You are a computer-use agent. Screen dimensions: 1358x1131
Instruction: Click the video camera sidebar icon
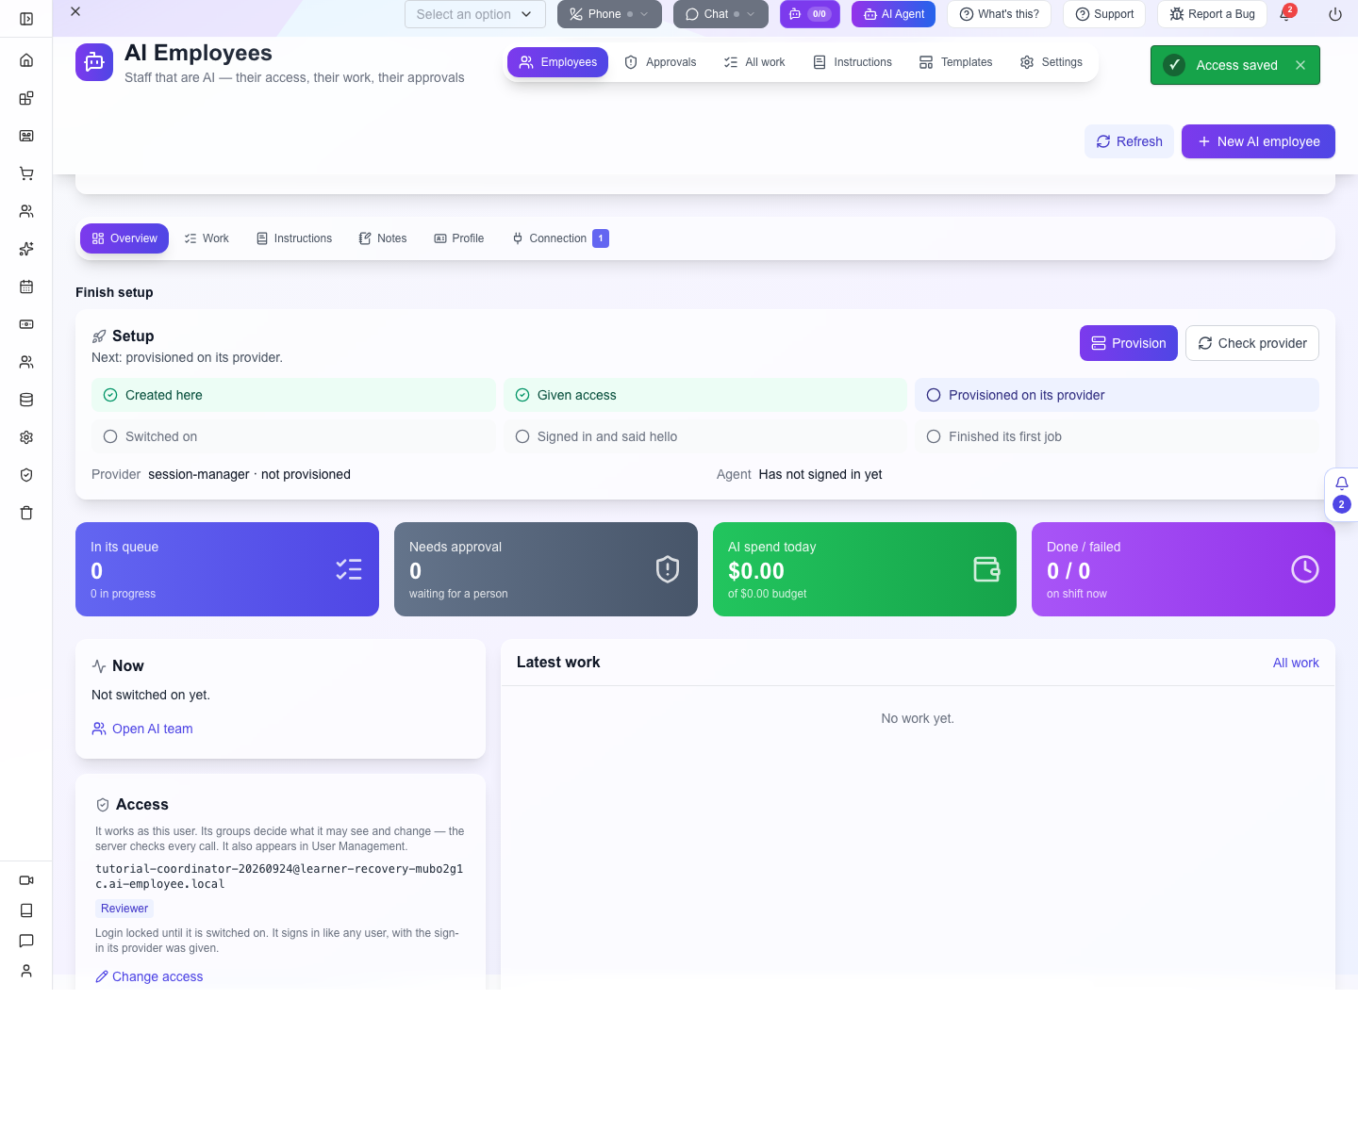(26, 880)
